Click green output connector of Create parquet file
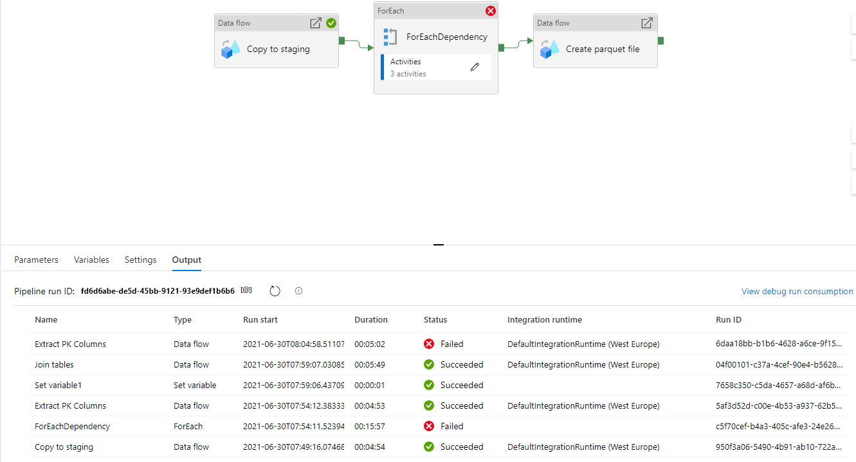 pyautogui.click(x=660, y=40)
